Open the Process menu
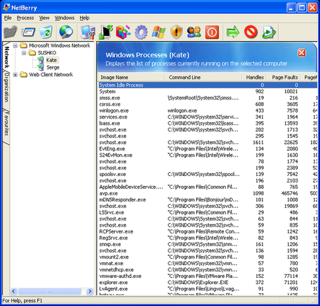 click(25, 18)
